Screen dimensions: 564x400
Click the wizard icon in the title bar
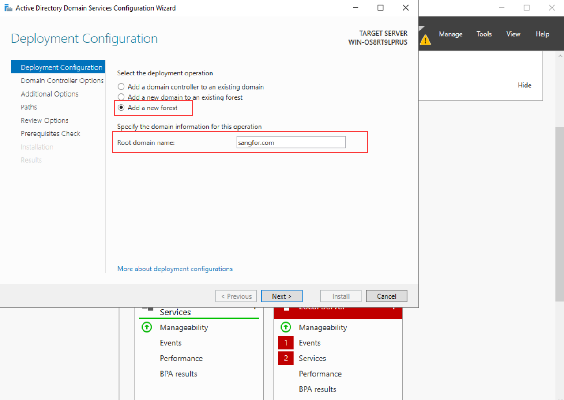[8, 8]
